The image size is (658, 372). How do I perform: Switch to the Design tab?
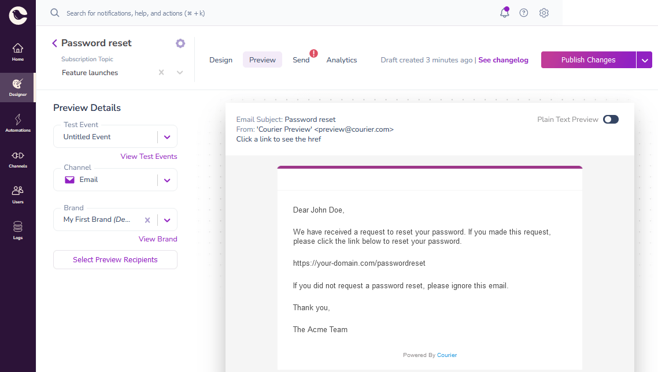[x=221, y=59]
